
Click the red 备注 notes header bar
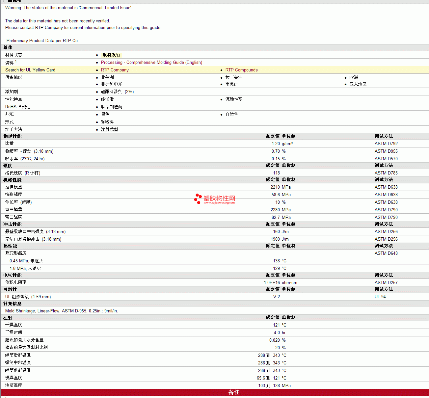pos(215,392)
